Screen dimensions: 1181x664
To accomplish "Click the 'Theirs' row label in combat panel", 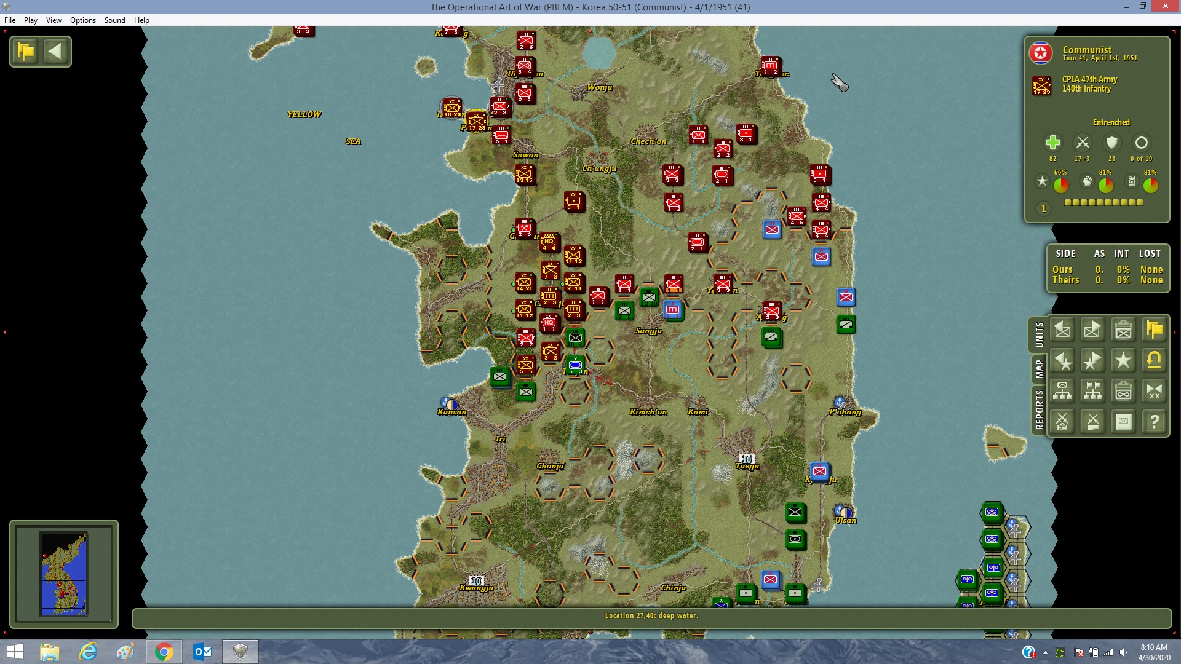I will pyautogui.click(x=1065, y=280).
